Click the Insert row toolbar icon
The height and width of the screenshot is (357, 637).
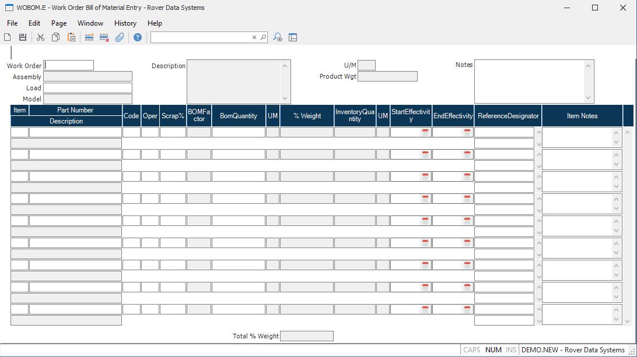click(89, 37)
